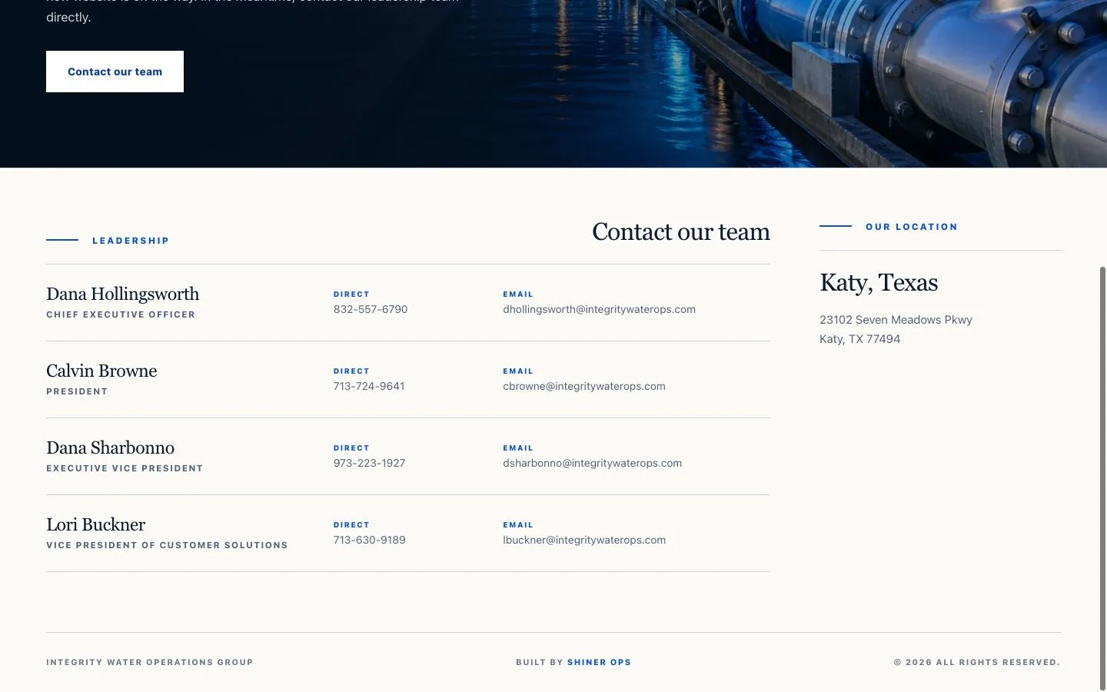1107x692 pixels.
Task: Click the President title under Calvin Browne
Action: [x=77, y=391]
